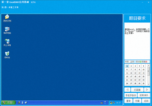152x106 pixels.
Task: Jump to question number 13
Action: tap(135, 73)
